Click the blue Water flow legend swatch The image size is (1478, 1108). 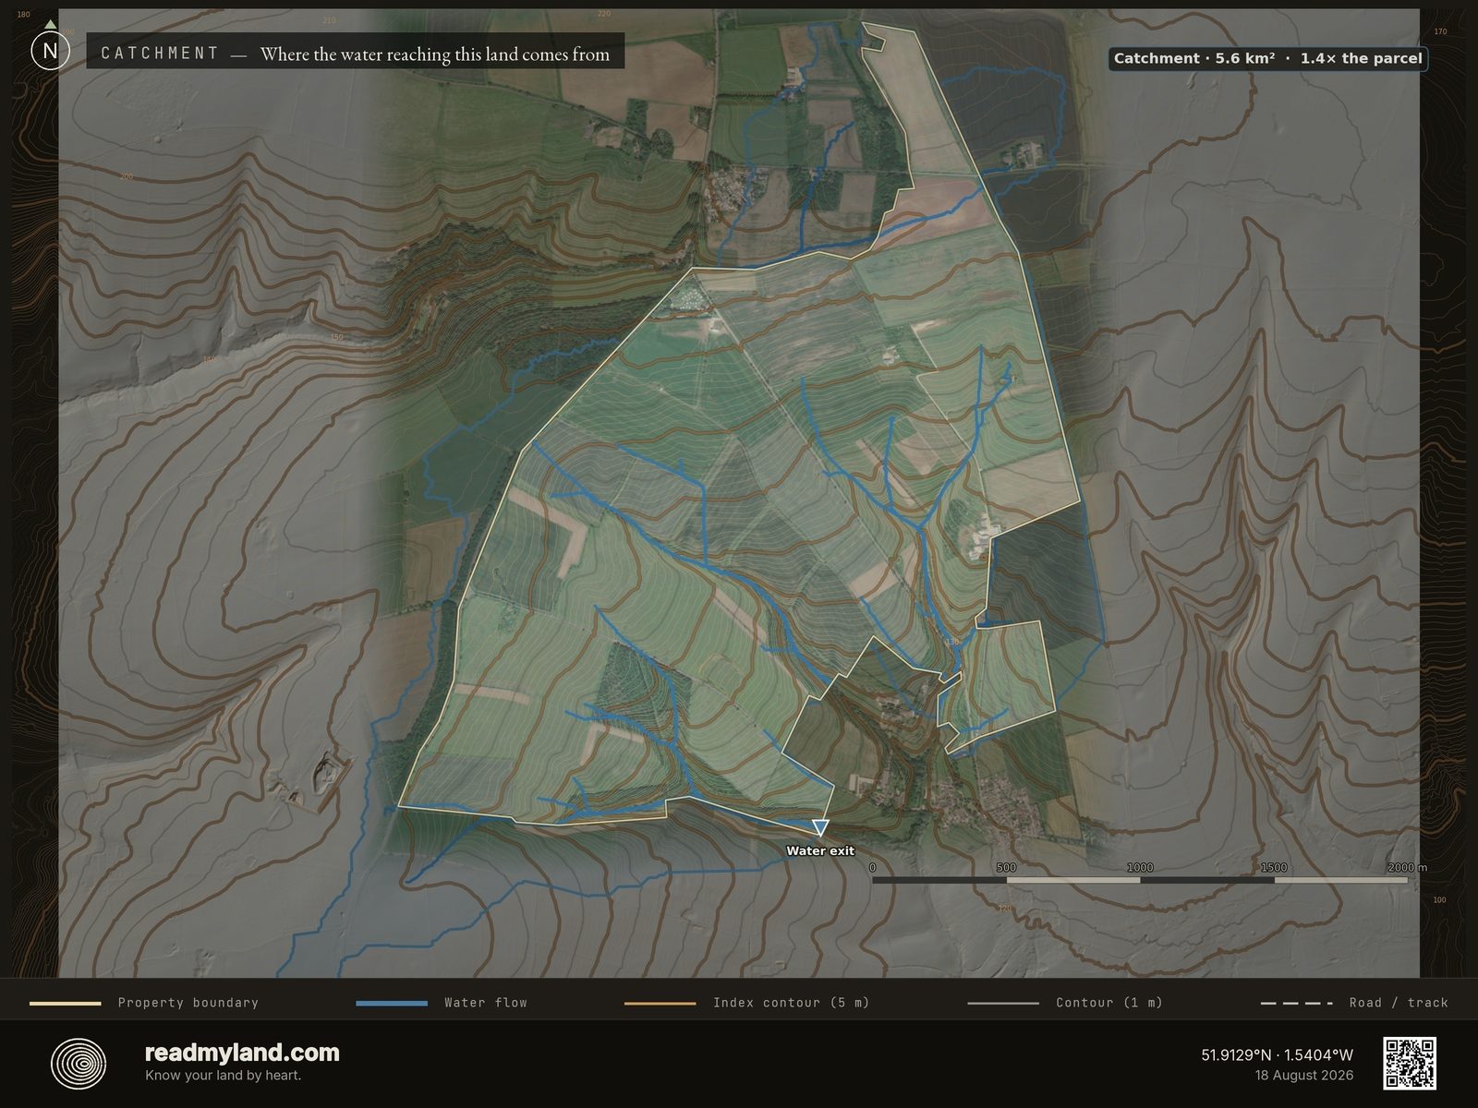pos(392,1003)
